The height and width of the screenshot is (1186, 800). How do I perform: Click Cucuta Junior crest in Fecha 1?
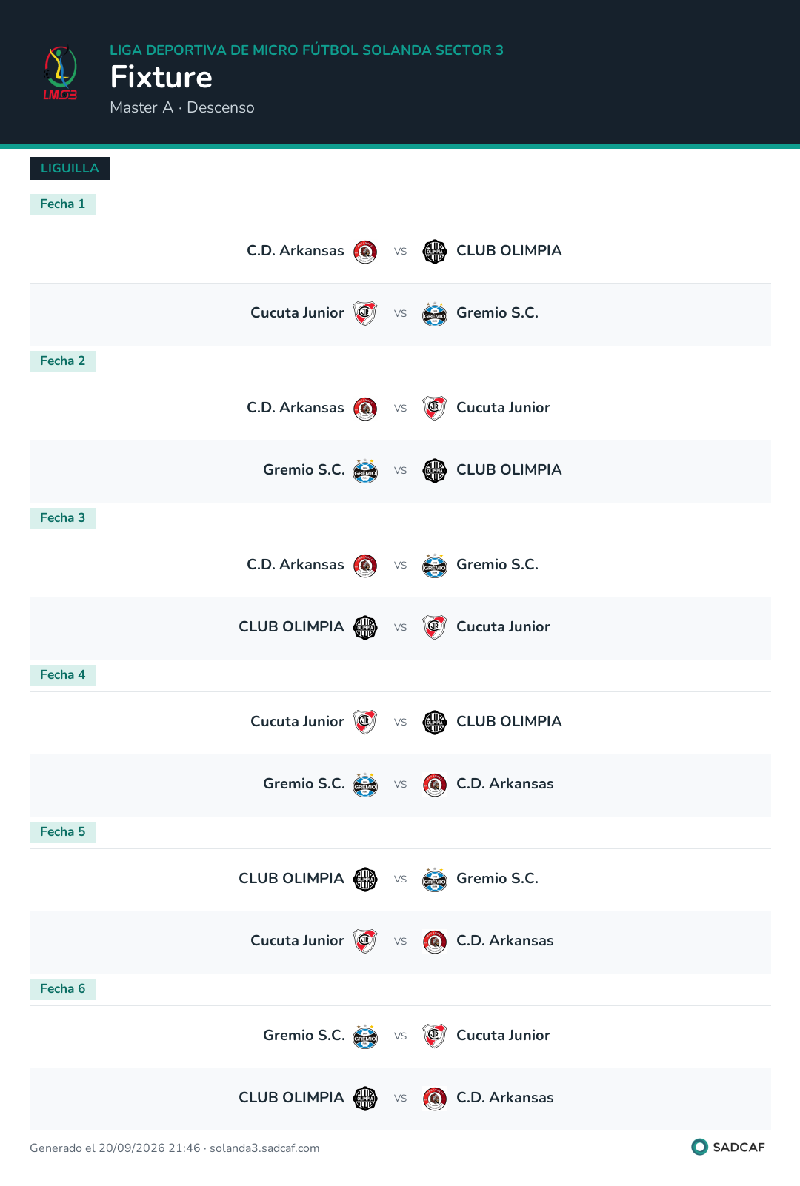[365, 314]
